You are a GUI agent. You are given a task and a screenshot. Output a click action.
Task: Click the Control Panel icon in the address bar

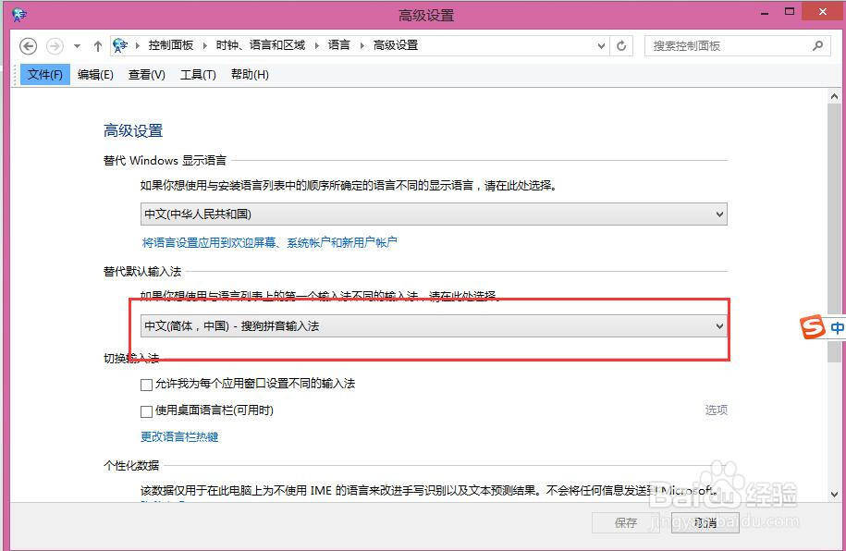pyautogui.click(x=120, y=43)
